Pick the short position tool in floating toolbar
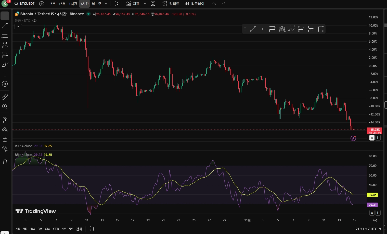This screenshot has width=387, height=234. pyautogui.click(x=311, y=29)
